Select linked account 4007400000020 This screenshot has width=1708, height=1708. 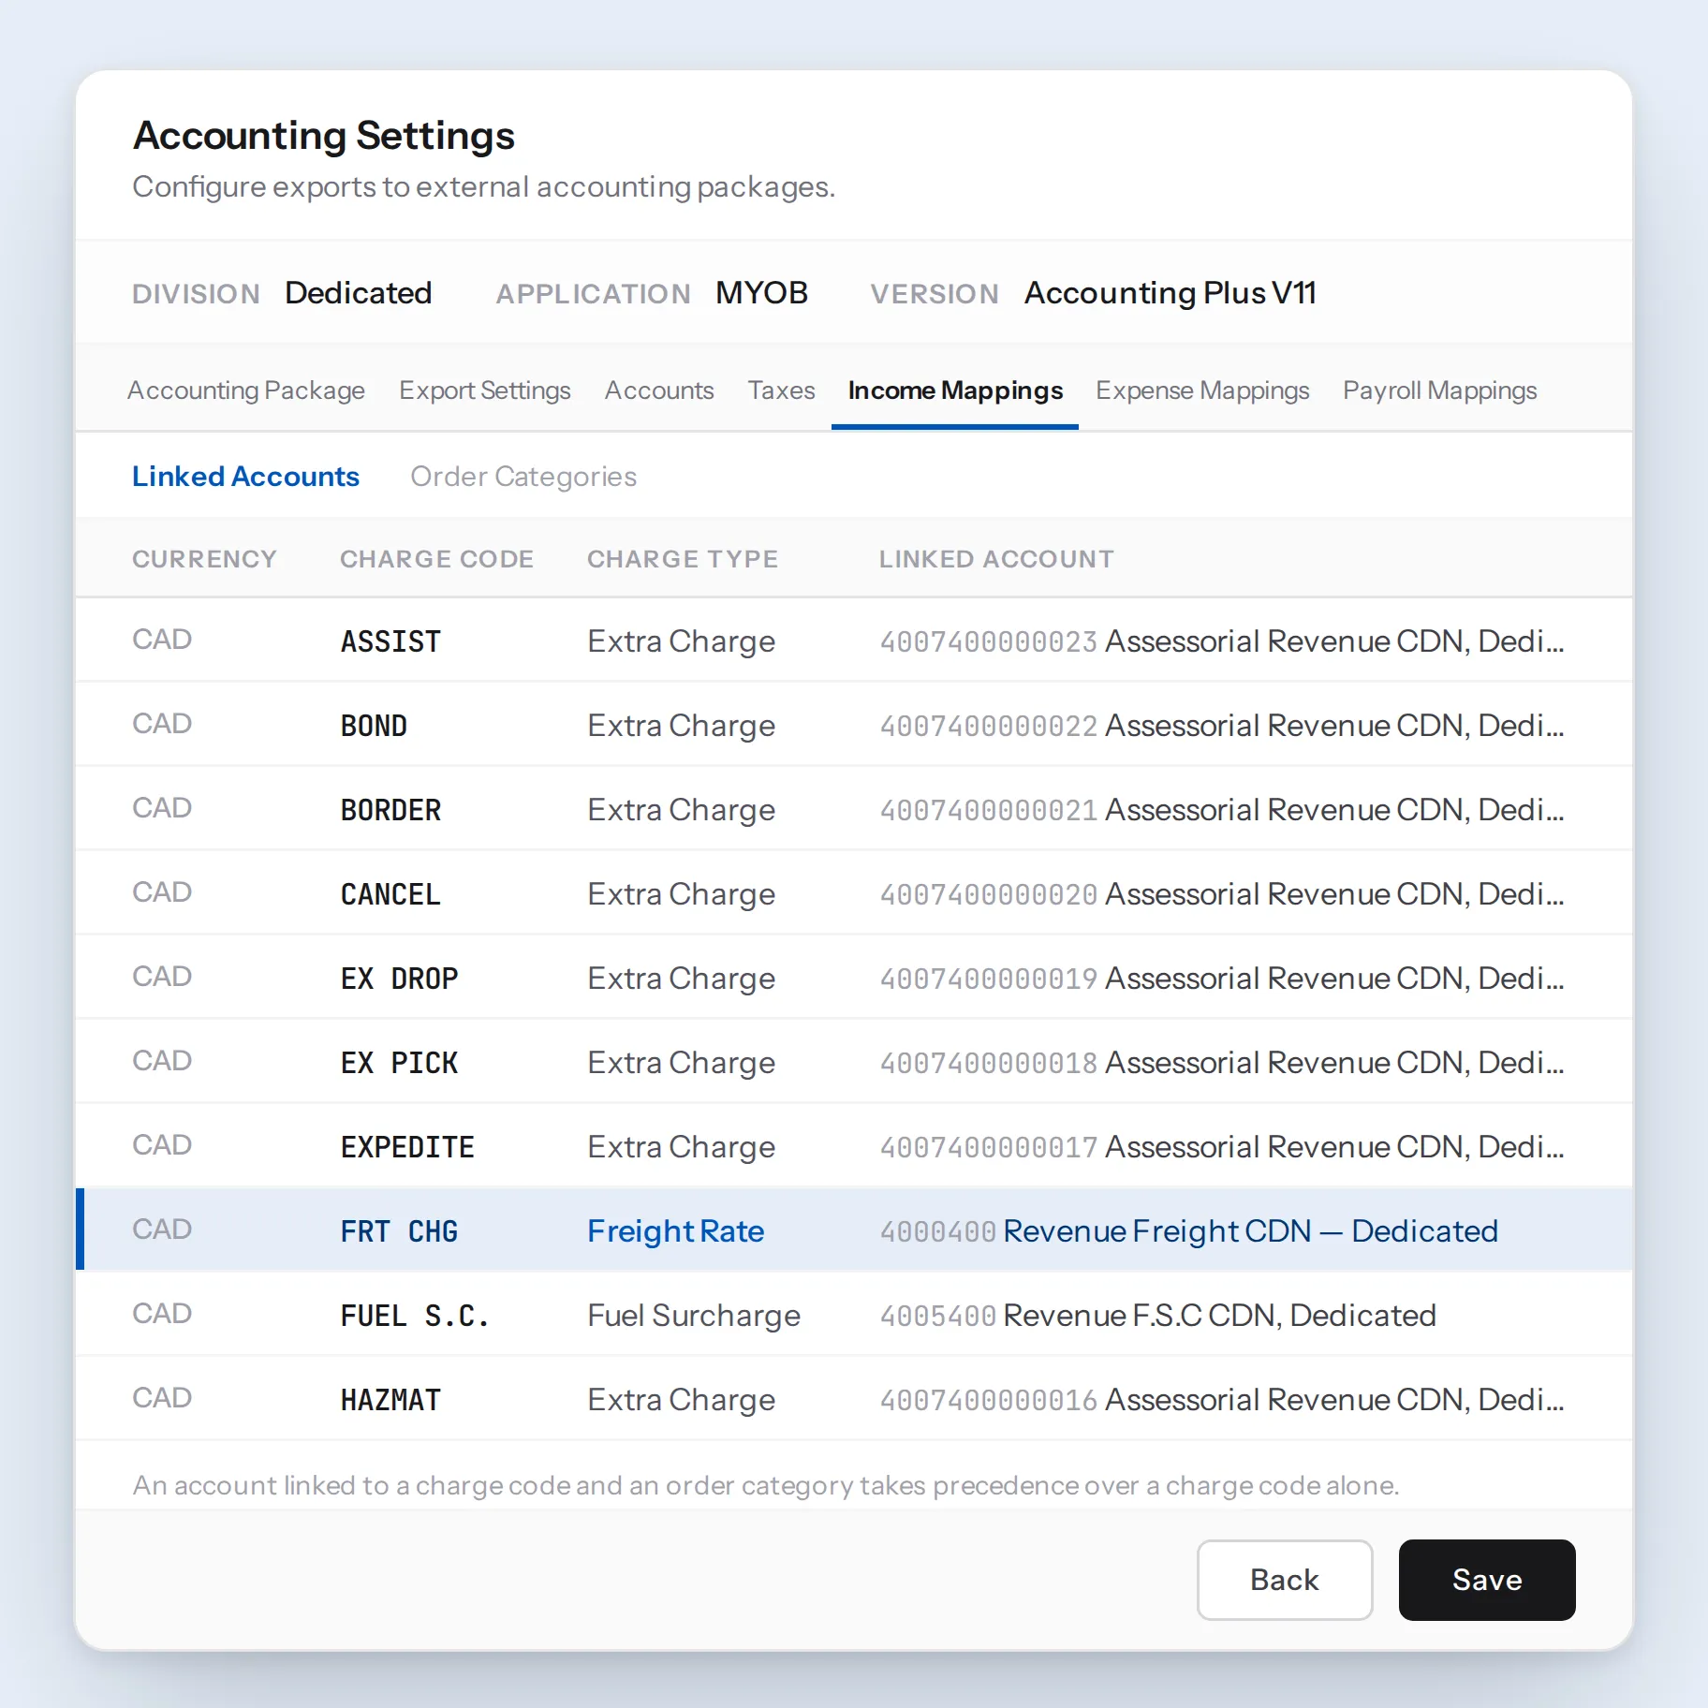[1222, 894]
